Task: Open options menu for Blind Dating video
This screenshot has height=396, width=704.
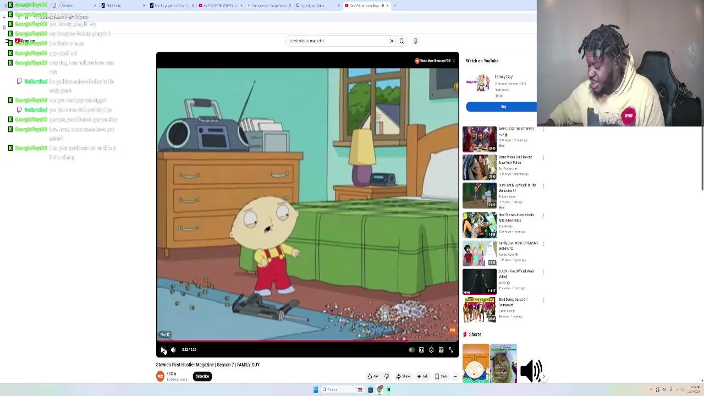Action: (x=543, y=300)
